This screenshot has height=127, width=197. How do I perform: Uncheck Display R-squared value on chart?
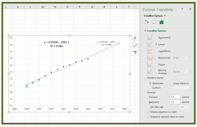click(x=148, y=117)
